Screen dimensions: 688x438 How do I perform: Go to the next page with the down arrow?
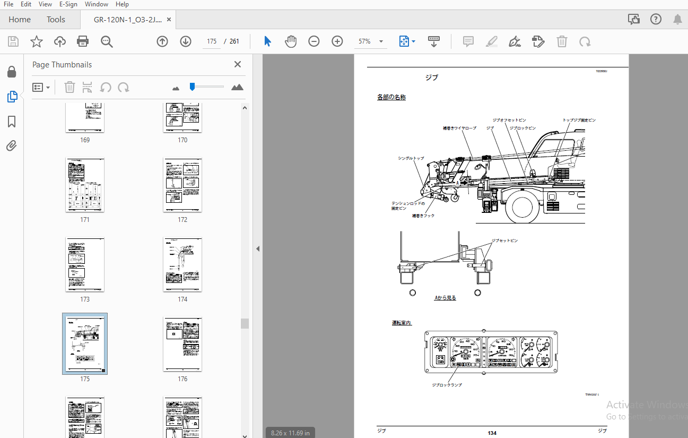186,41
